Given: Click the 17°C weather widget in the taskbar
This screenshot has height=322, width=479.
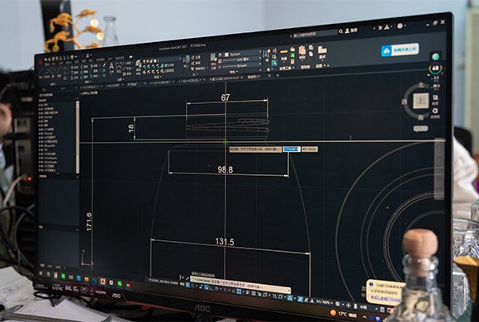Looking at the screenshot, I should click(x=344, y=313).
